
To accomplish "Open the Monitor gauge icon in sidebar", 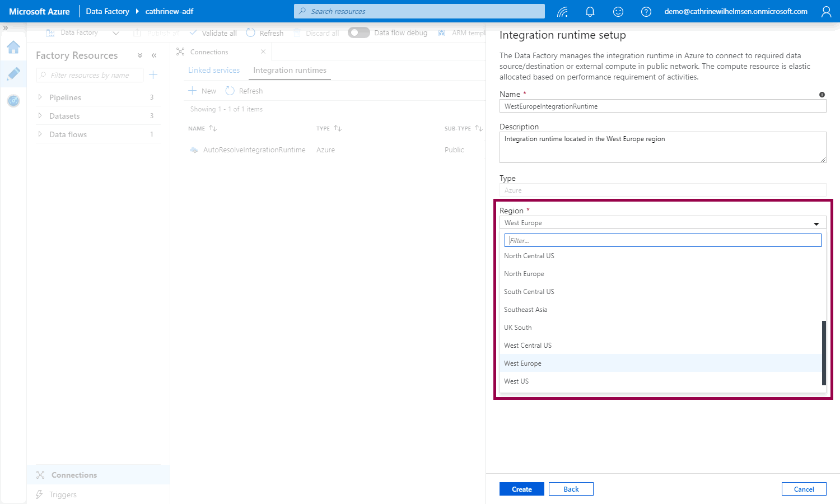I will click(13, 101).
